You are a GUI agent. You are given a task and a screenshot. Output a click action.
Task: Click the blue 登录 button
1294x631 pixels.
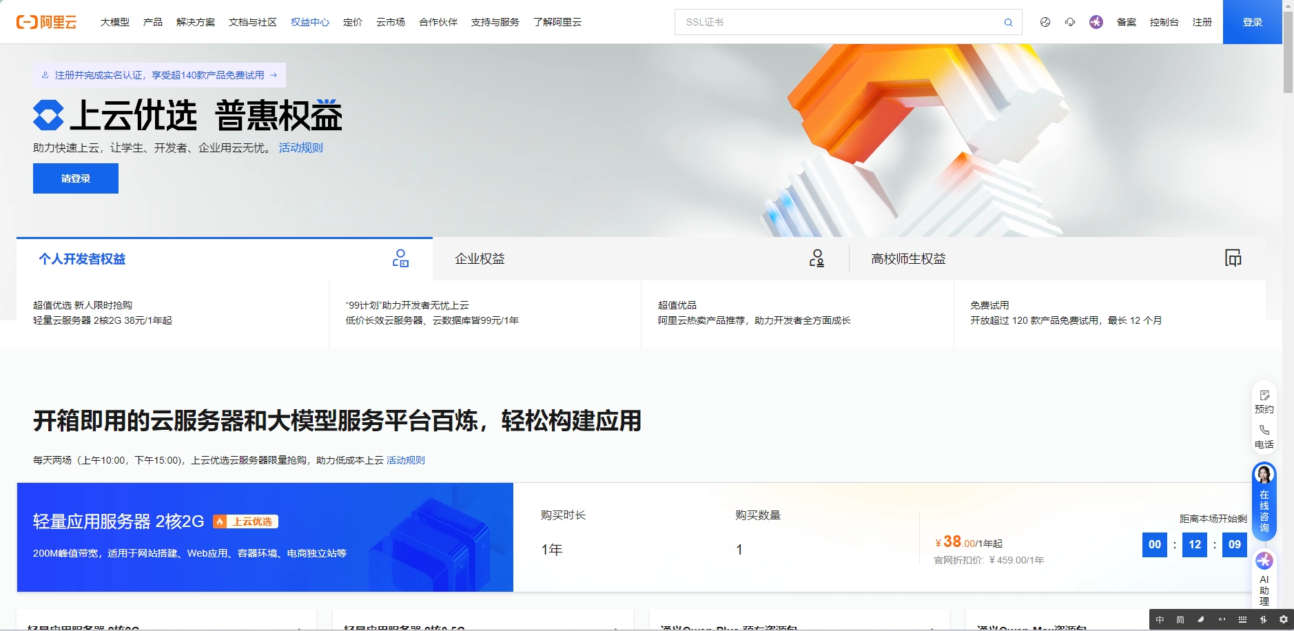[1253, 22]
